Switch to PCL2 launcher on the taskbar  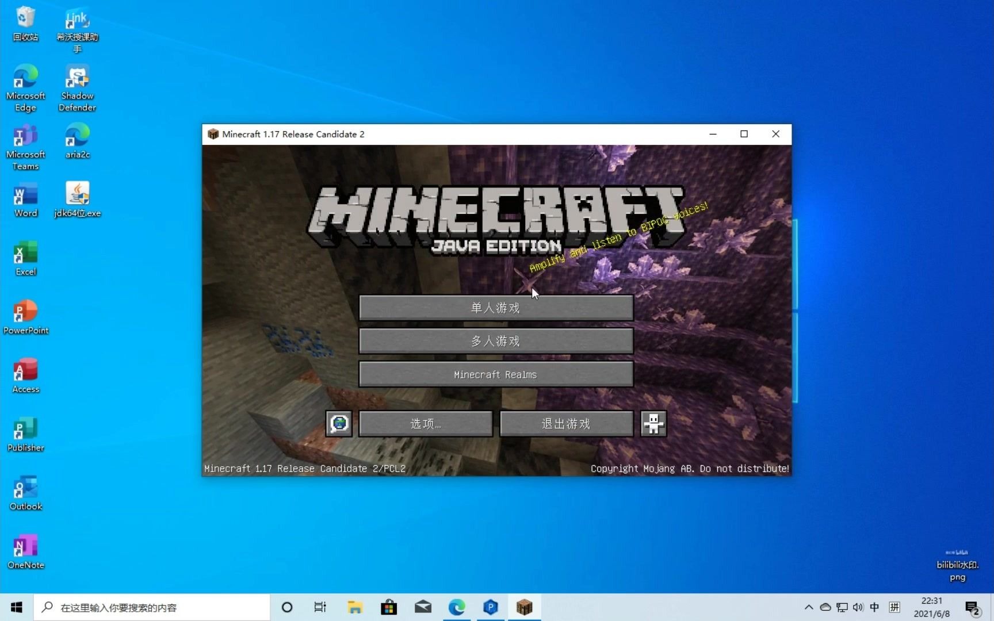click(x=491, y=607)
